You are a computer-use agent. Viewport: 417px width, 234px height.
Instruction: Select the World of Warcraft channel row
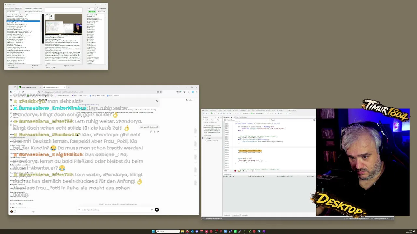click(23, 38)
